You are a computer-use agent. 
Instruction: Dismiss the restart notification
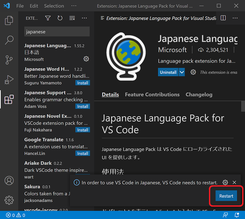pos(234,182)
